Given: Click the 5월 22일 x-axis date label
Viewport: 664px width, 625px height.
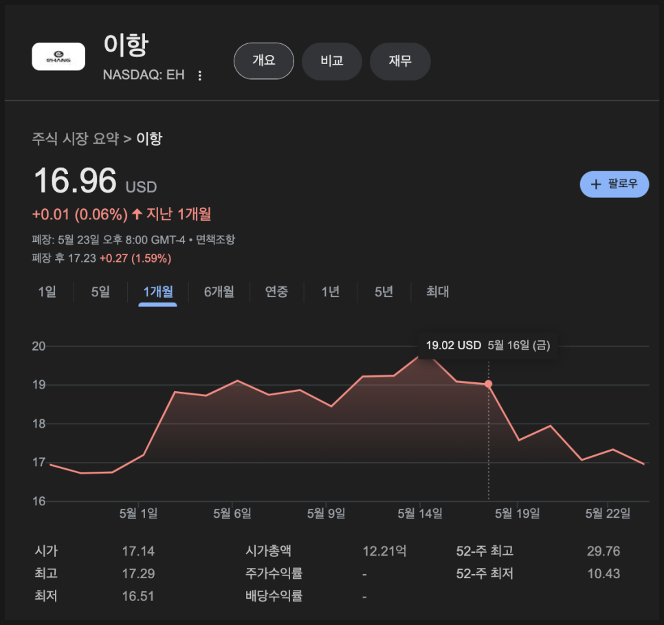Looking at the screenshot, I should click(608, 514).
